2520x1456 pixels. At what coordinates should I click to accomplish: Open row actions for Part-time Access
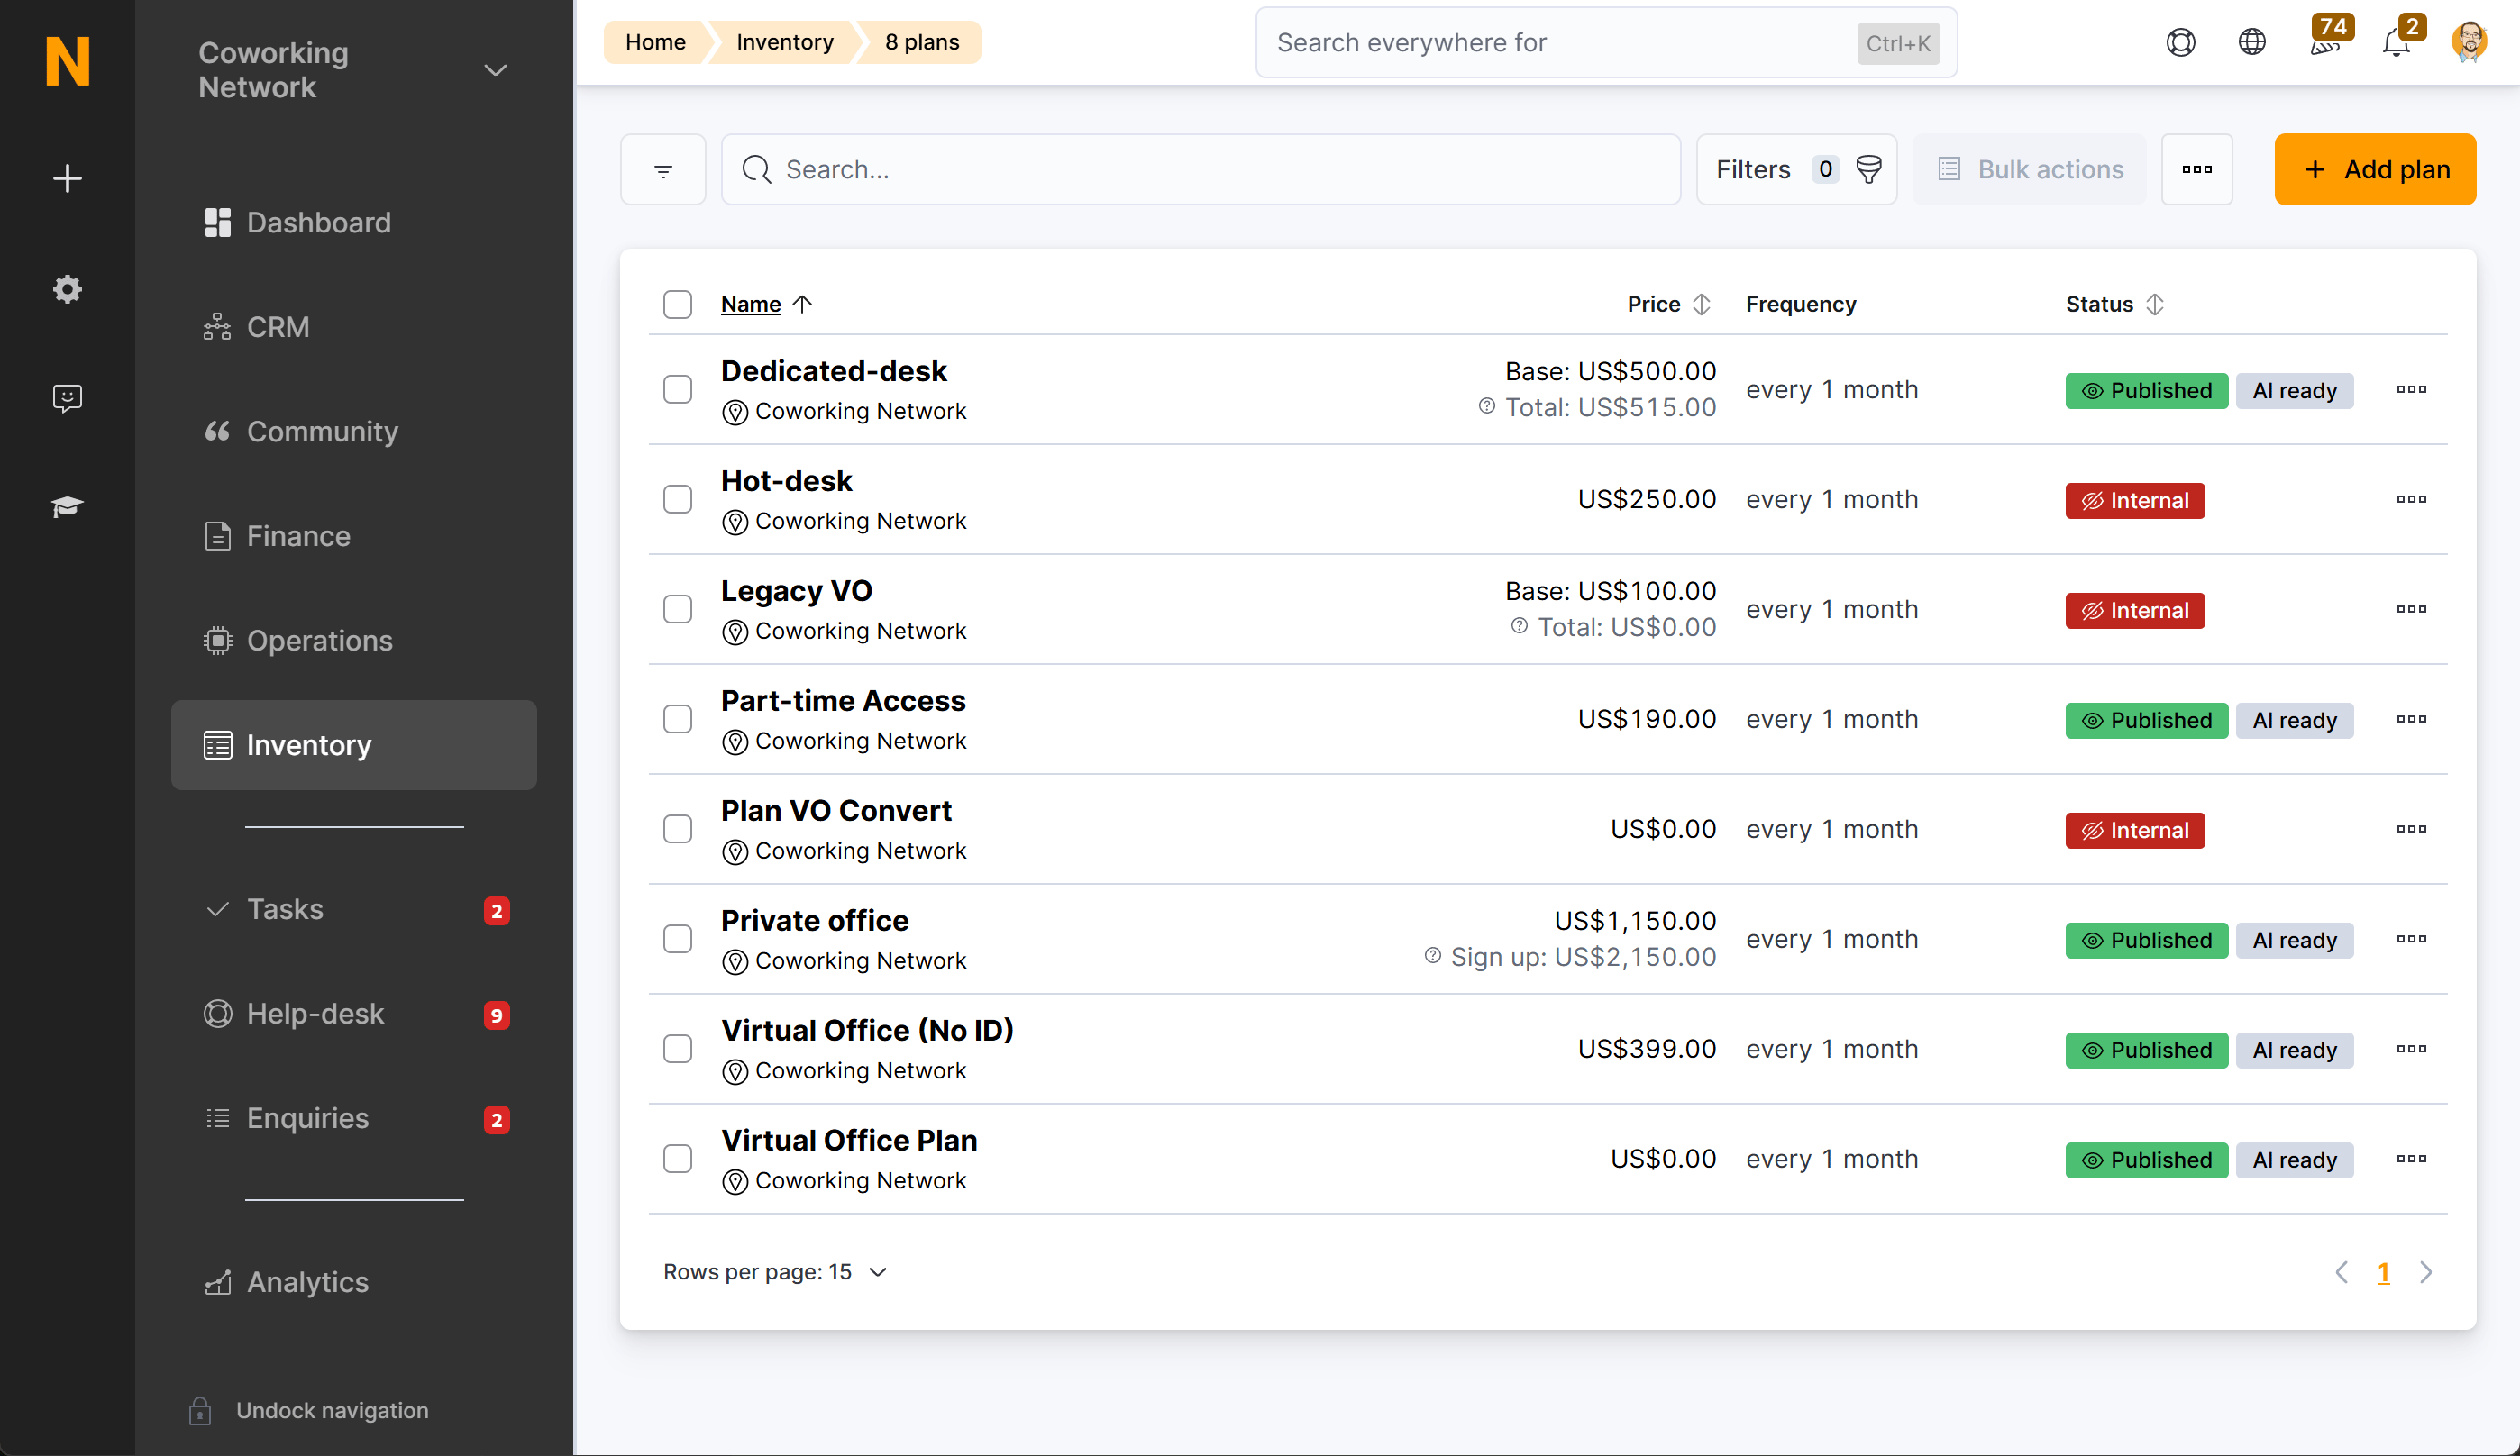[x=2411, y=720]
